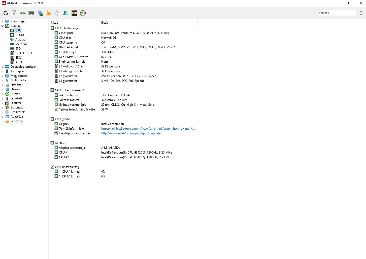Click the CPU kihasználtság group header
Image resolution: width=366 pixels, height=259 pixels.
point(65,167)
